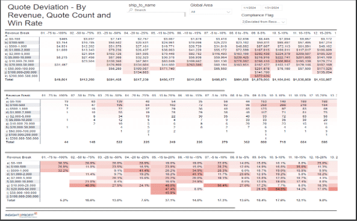Click the Total row label in the quote count table
This screenshot has width=357, height=221.
10,142
